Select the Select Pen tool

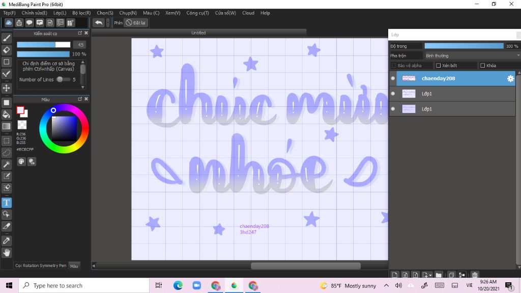pyautogui.click(x=6, y=176)
